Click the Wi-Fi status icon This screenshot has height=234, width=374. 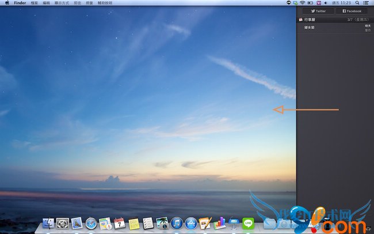click(x=302, y=3)
